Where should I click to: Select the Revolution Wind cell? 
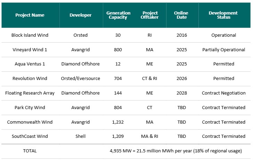(x=30, y=79)
